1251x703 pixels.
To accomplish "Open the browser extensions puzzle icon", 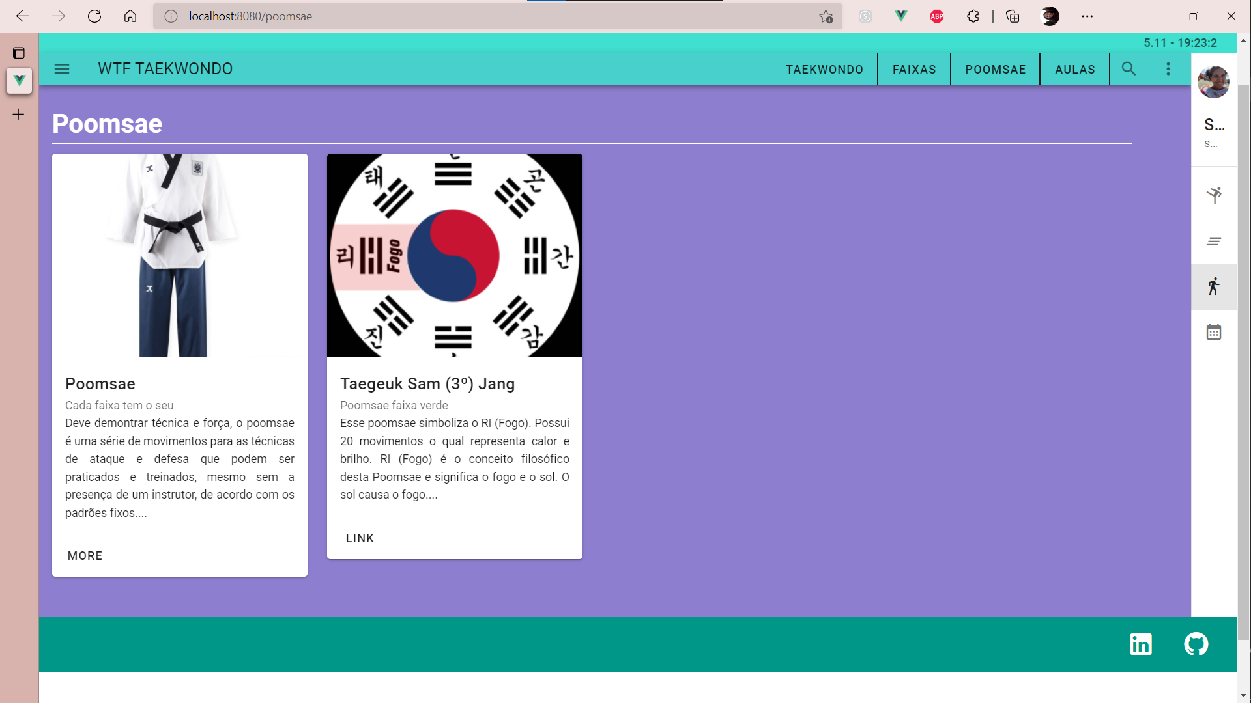I will (973, 16).
